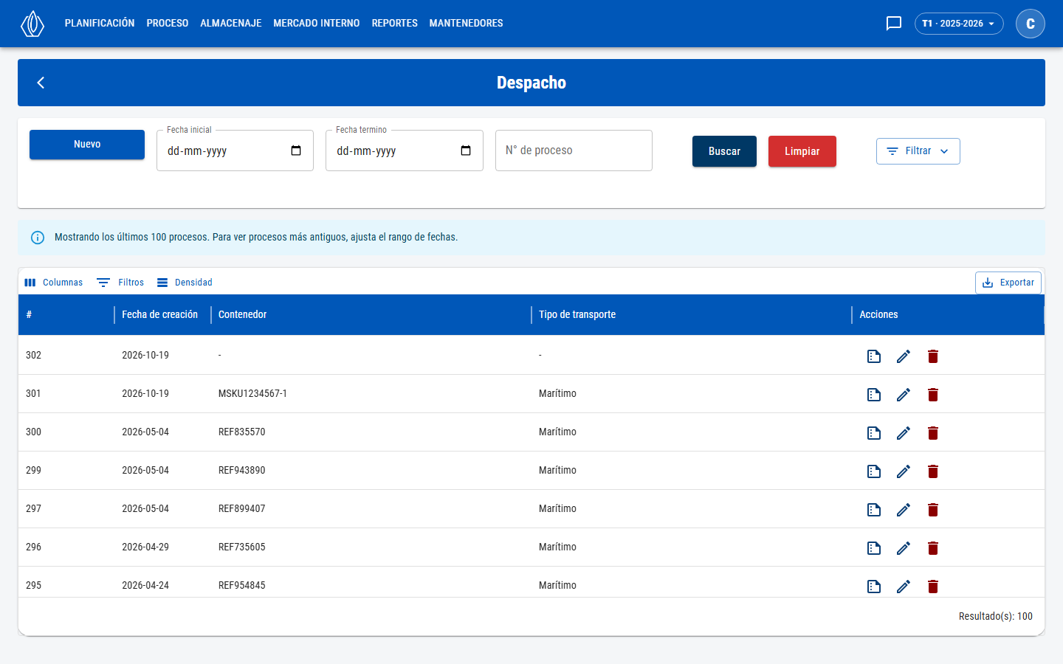Change table Densidad setting
This screenshot has height=664, width=1063.
pos(185,283)
